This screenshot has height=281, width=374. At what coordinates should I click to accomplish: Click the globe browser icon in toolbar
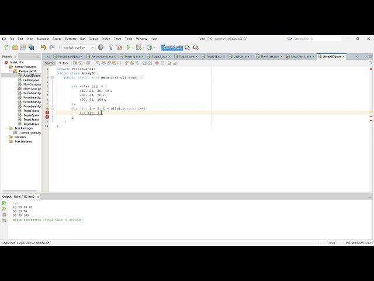pyautogui.click(x=101, y=47)
